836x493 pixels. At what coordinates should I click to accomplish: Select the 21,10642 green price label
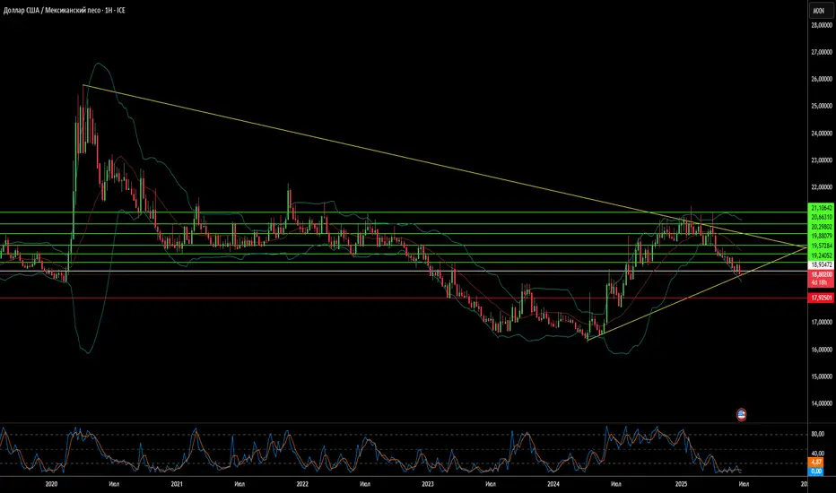822,208
